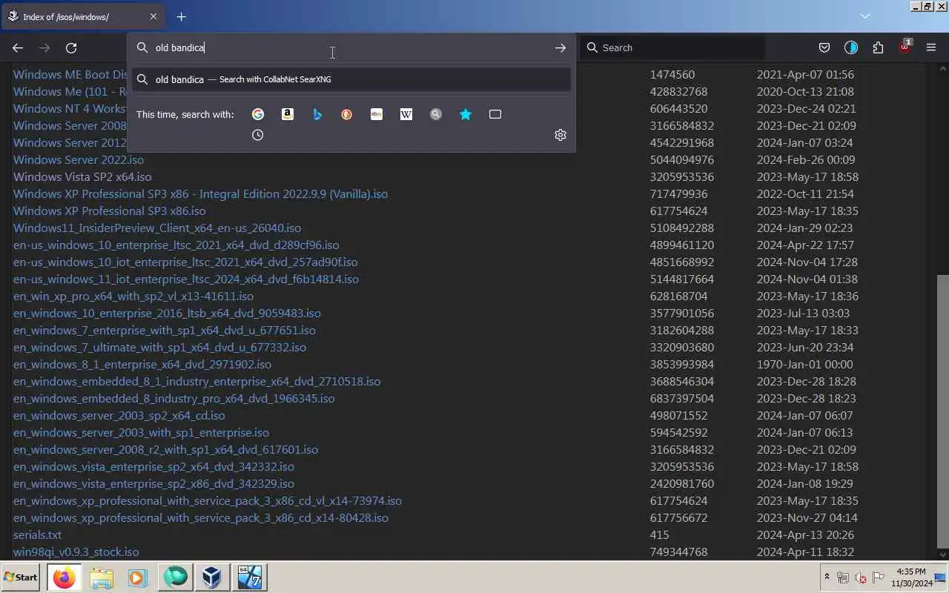Click Firefox icon in taskbar

(x=64, y=577)
